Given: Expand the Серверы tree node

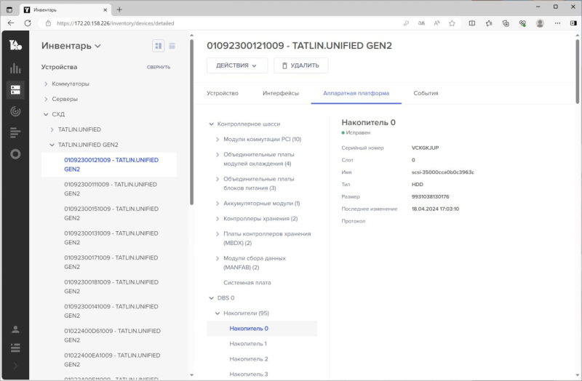Looking at the screenshot, I should tap(46, 99).
